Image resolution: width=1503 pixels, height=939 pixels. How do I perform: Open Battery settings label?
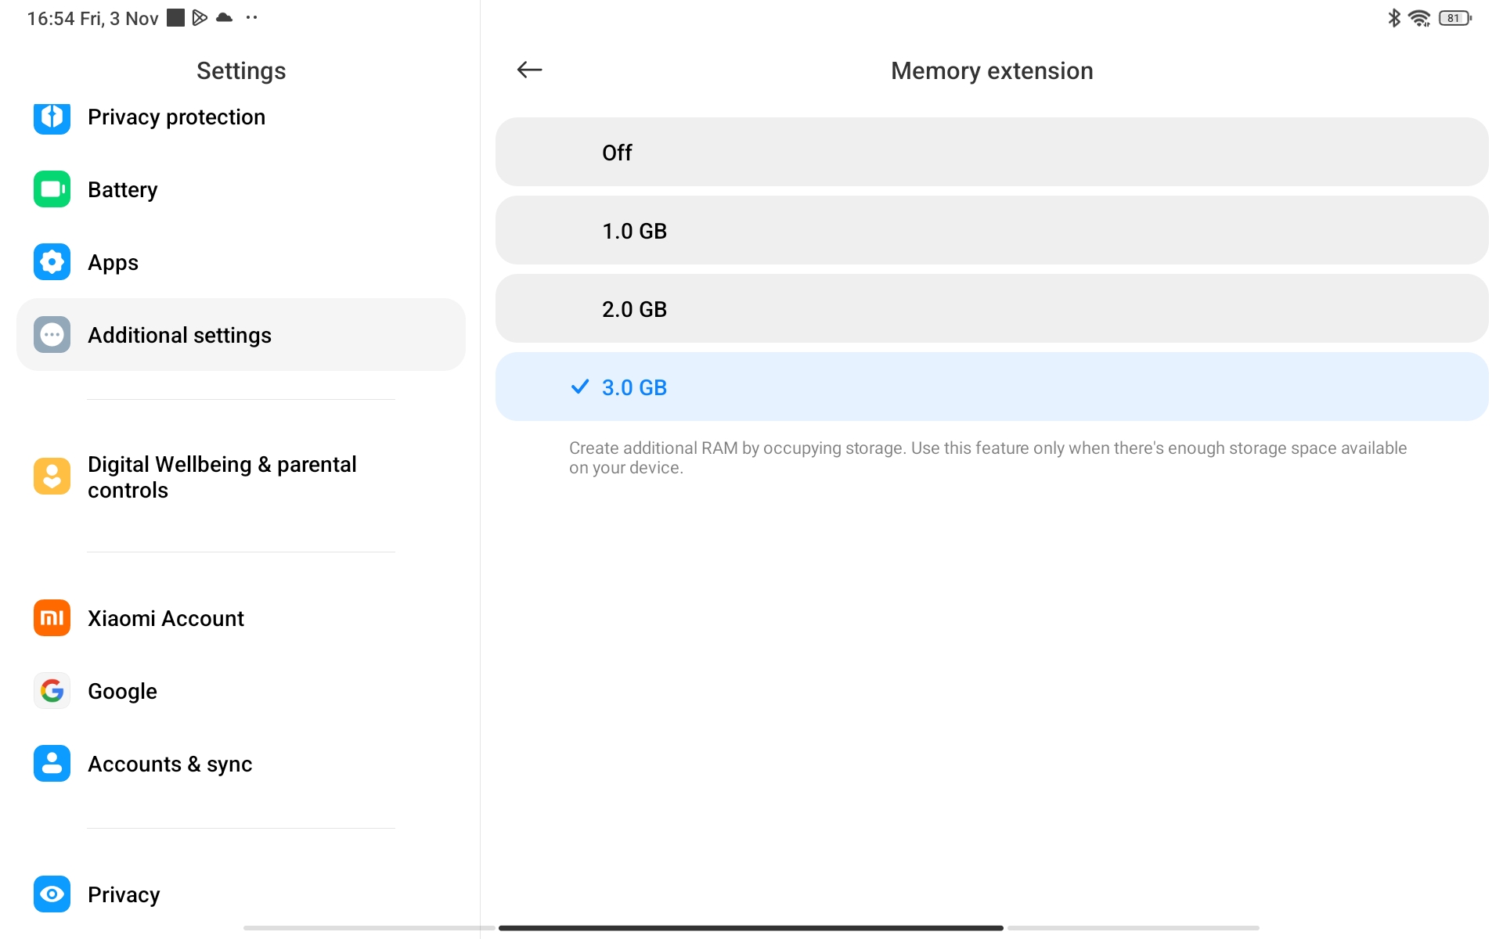click(x=123, y=189)
